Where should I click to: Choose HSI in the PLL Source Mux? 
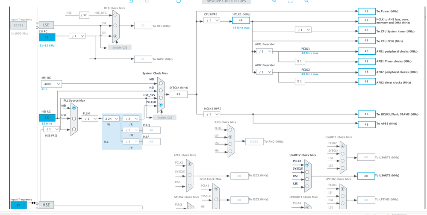pos(74,118)
